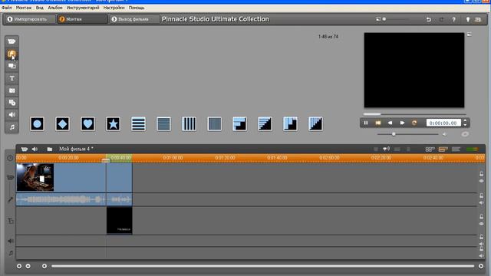491x276 pixels.
Task: Open the audio toolbox above the timeline
Action: pyautogui.click(x=35, y=149)
